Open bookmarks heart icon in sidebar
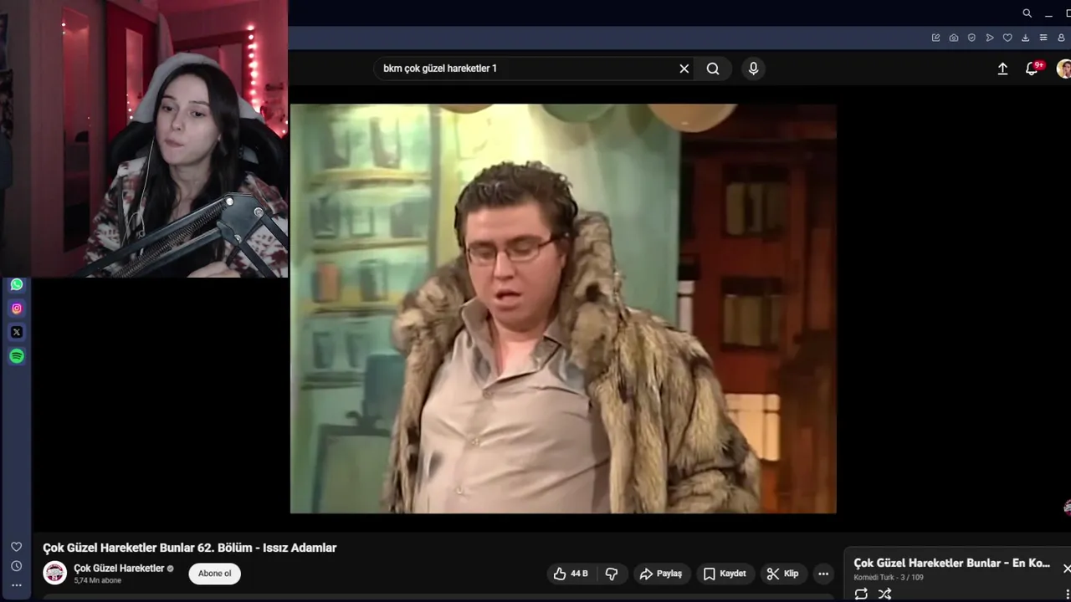 pos(16,547)
